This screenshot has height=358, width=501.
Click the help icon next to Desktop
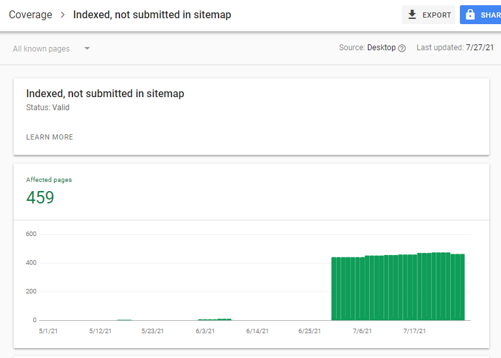coord(402,48)
